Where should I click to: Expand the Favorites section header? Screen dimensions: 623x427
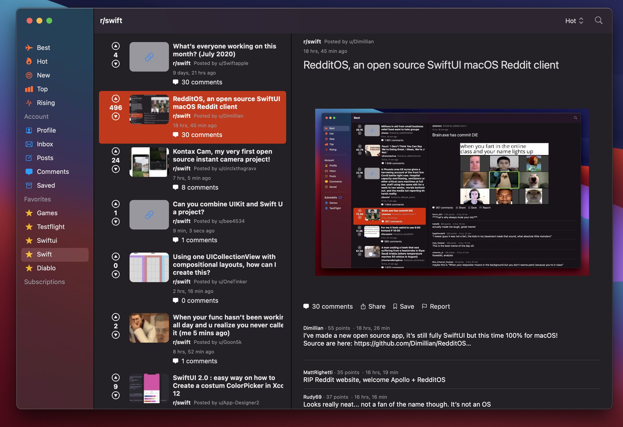pos(37,199)
